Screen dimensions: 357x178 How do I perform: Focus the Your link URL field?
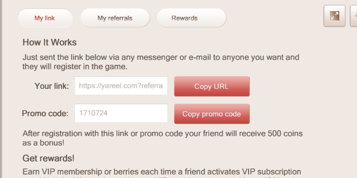tap(121, 86)
